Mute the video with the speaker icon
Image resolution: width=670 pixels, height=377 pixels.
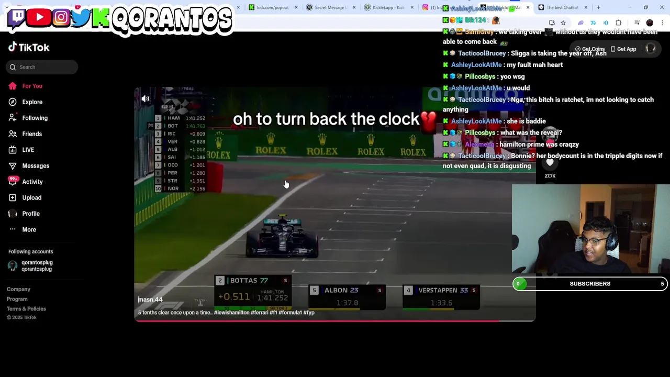point(146,99)
